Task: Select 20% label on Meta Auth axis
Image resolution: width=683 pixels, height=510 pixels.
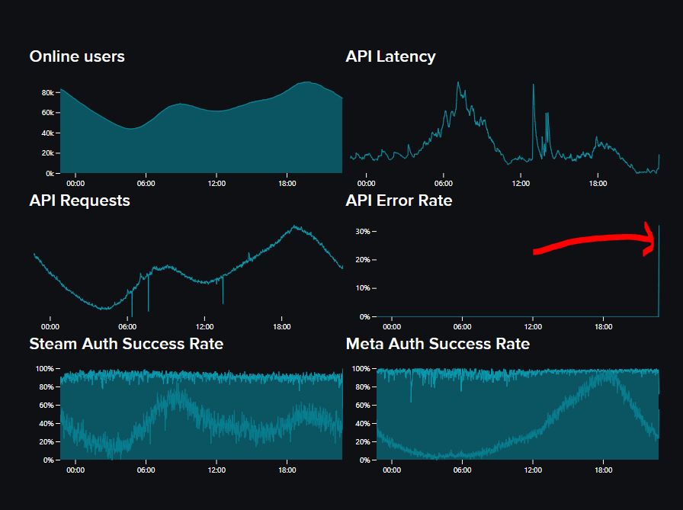Action: pos(363,442)
